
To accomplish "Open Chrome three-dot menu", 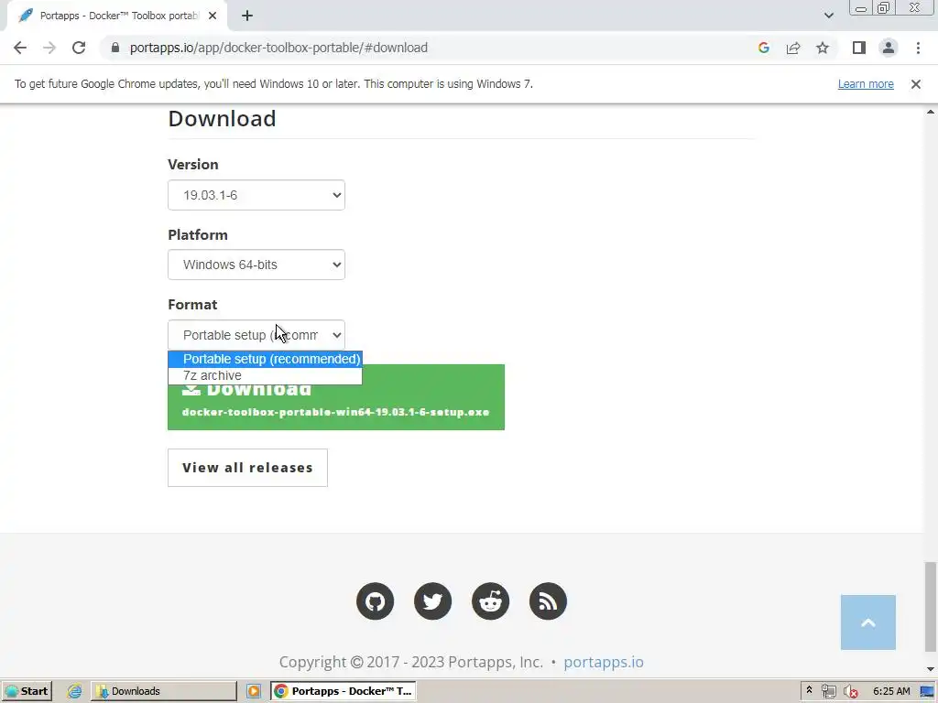I will click(x=918, y=48).
